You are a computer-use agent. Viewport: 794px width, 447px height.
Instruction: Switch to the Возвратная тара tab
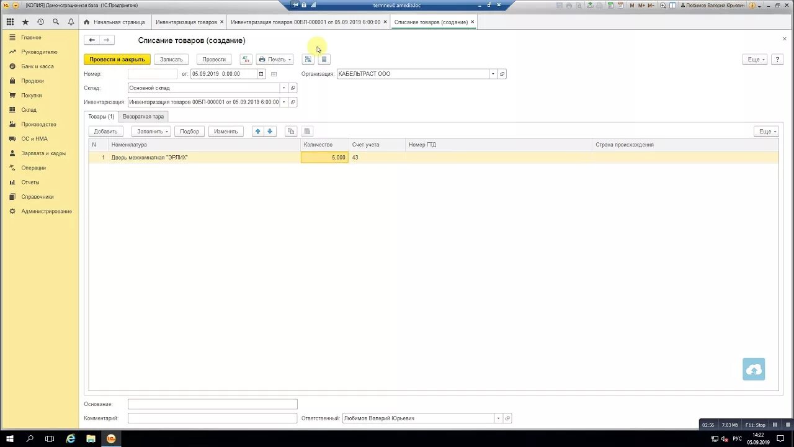pos(143,117)
